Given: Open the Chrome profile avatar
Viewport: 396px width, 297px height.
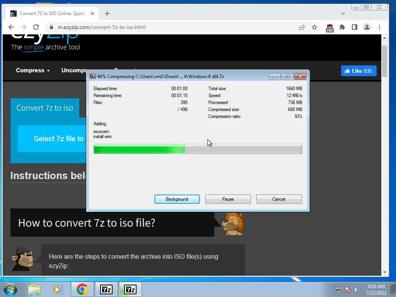Looking at the screenshot, I should point(367,27).
